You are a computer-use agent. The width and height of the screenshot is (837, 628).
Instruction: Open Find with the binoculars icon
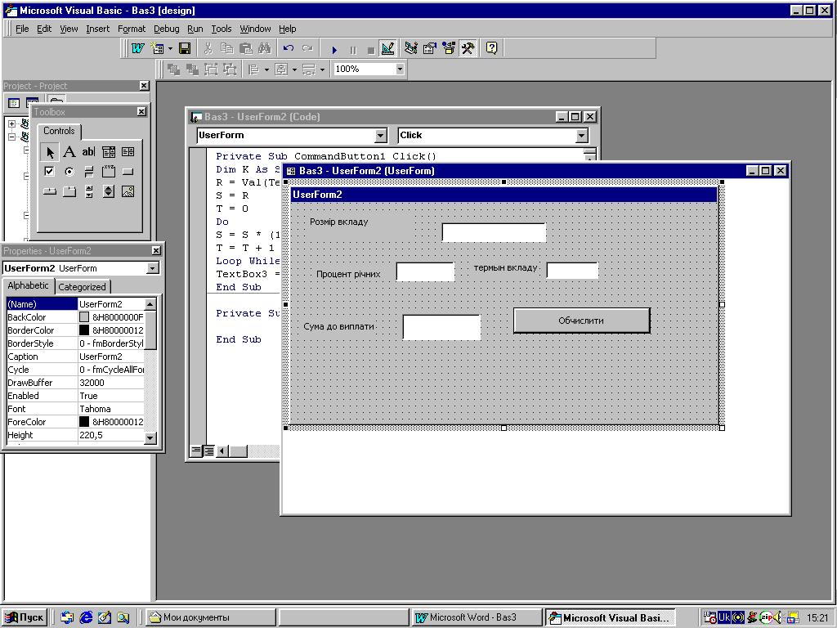[264, 48]
